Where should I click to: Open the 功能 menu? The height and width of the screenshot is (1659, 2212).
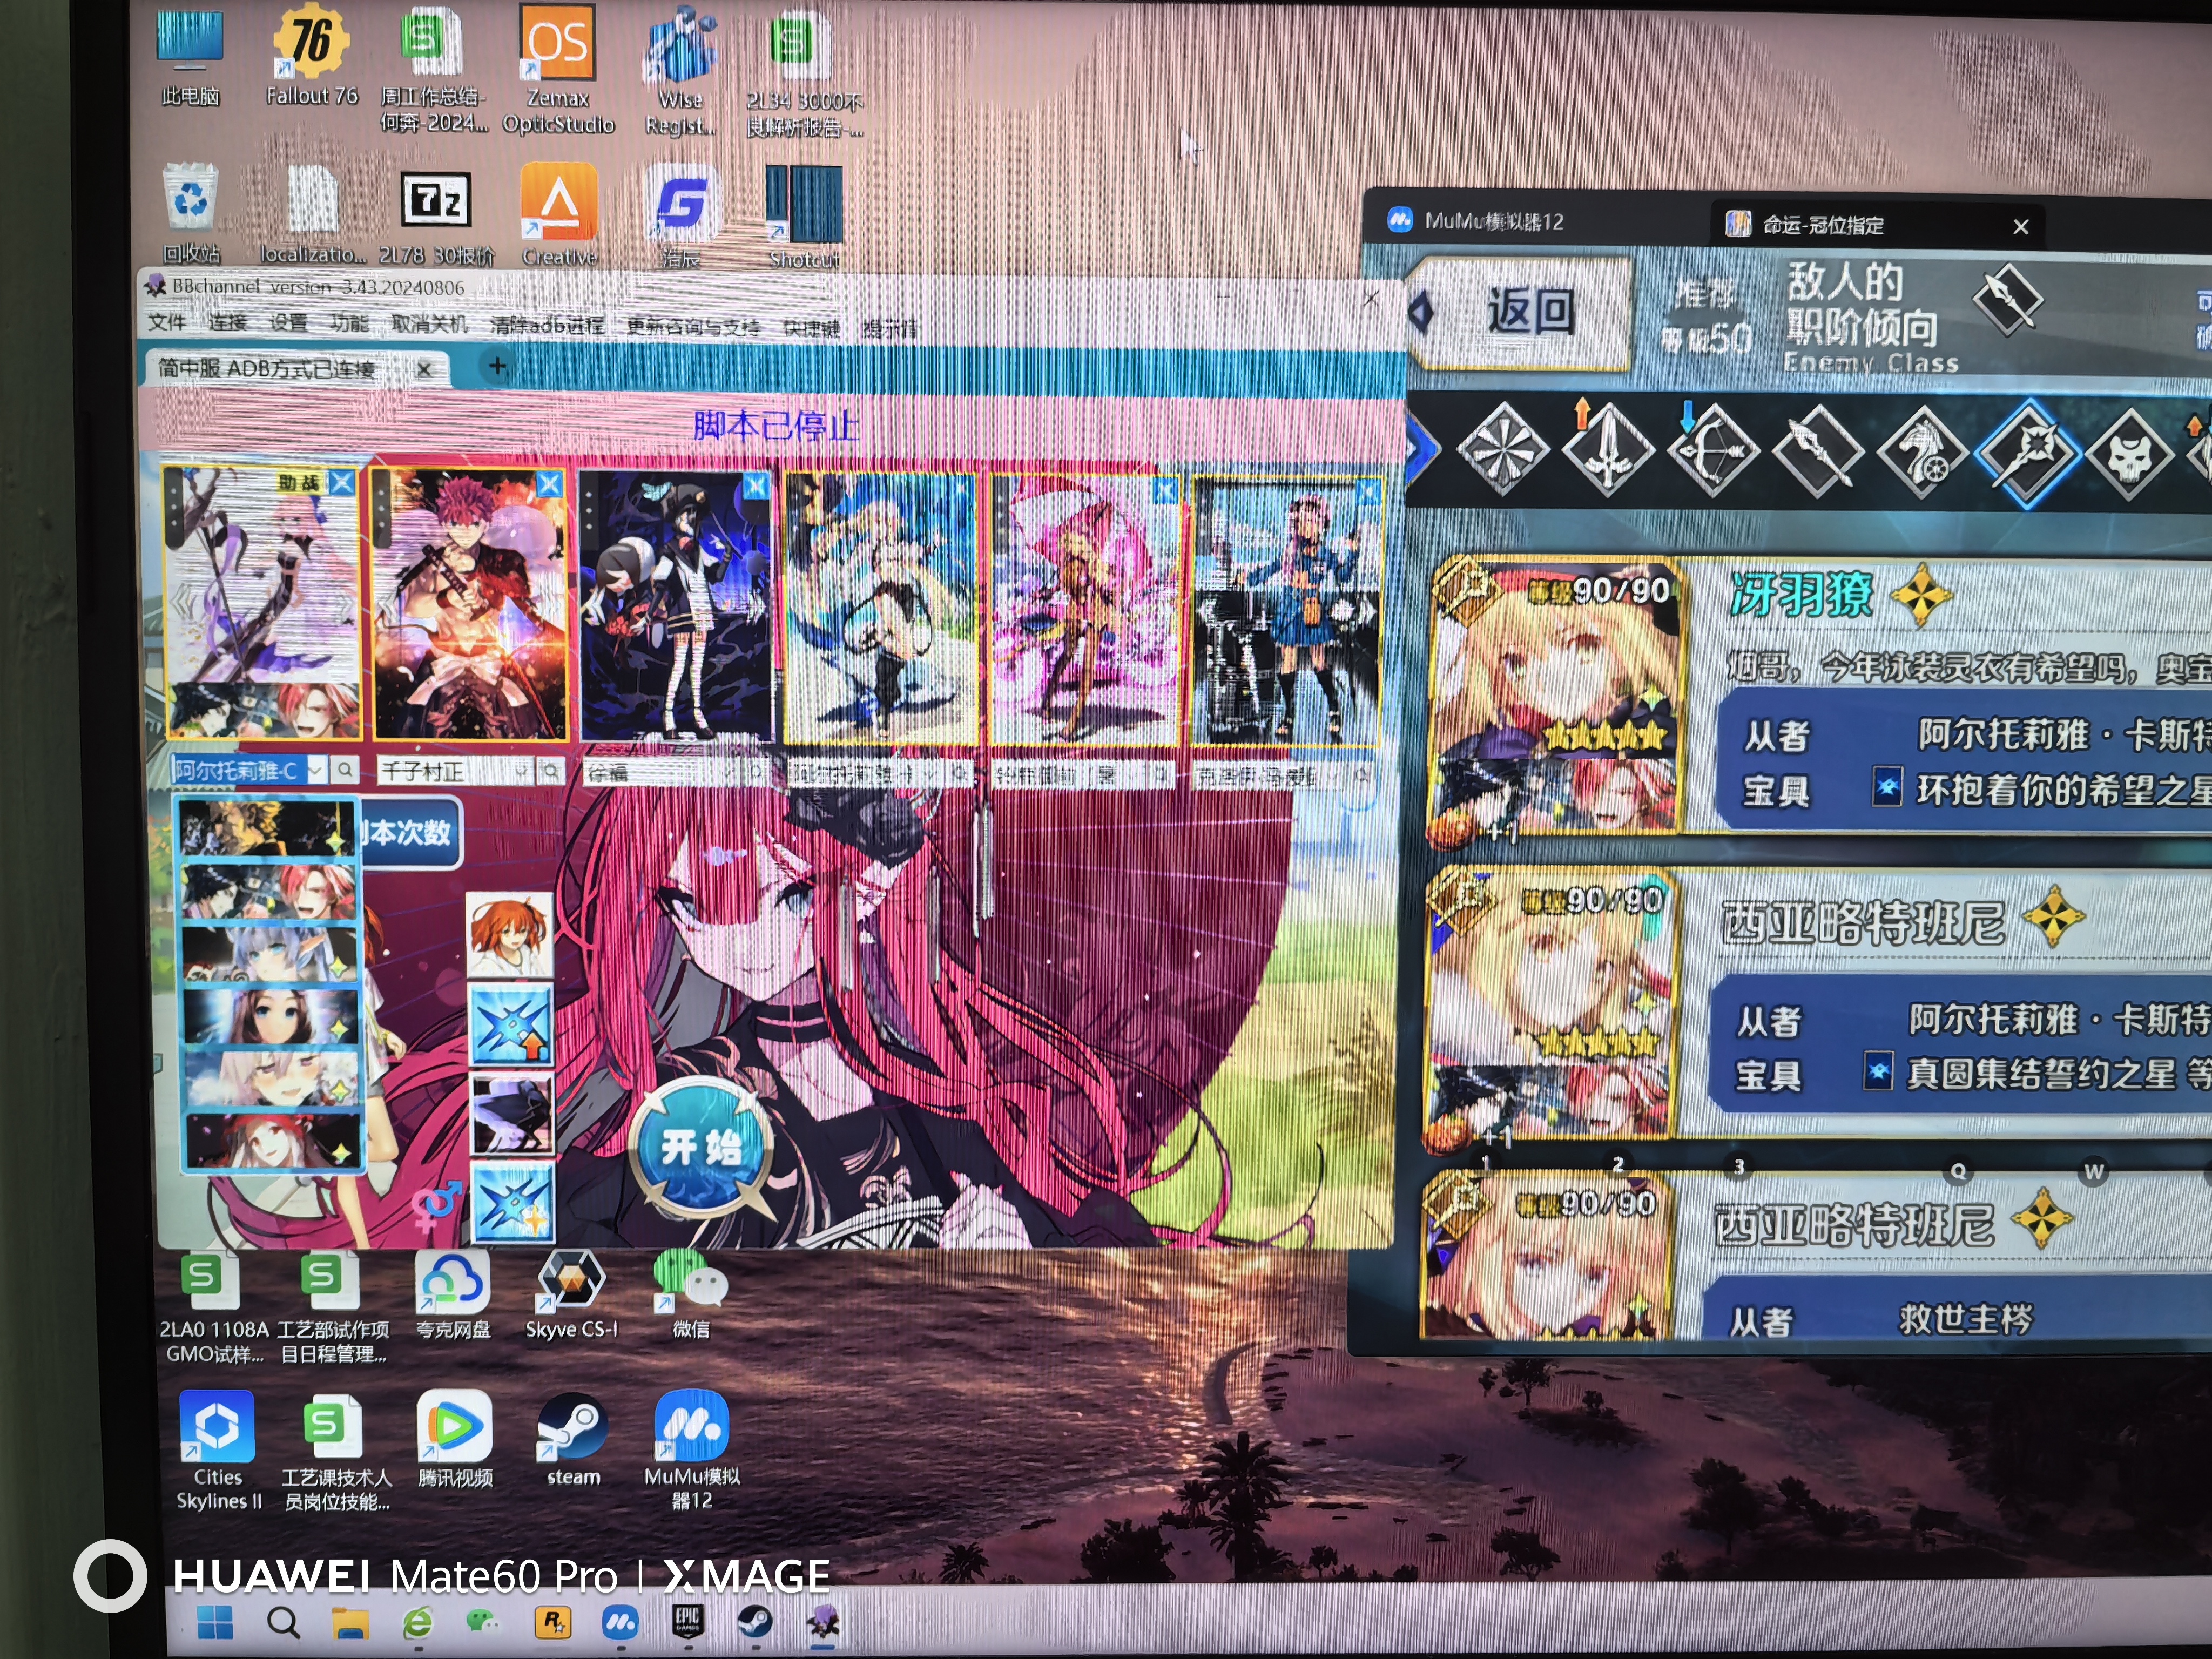[349, 323]
